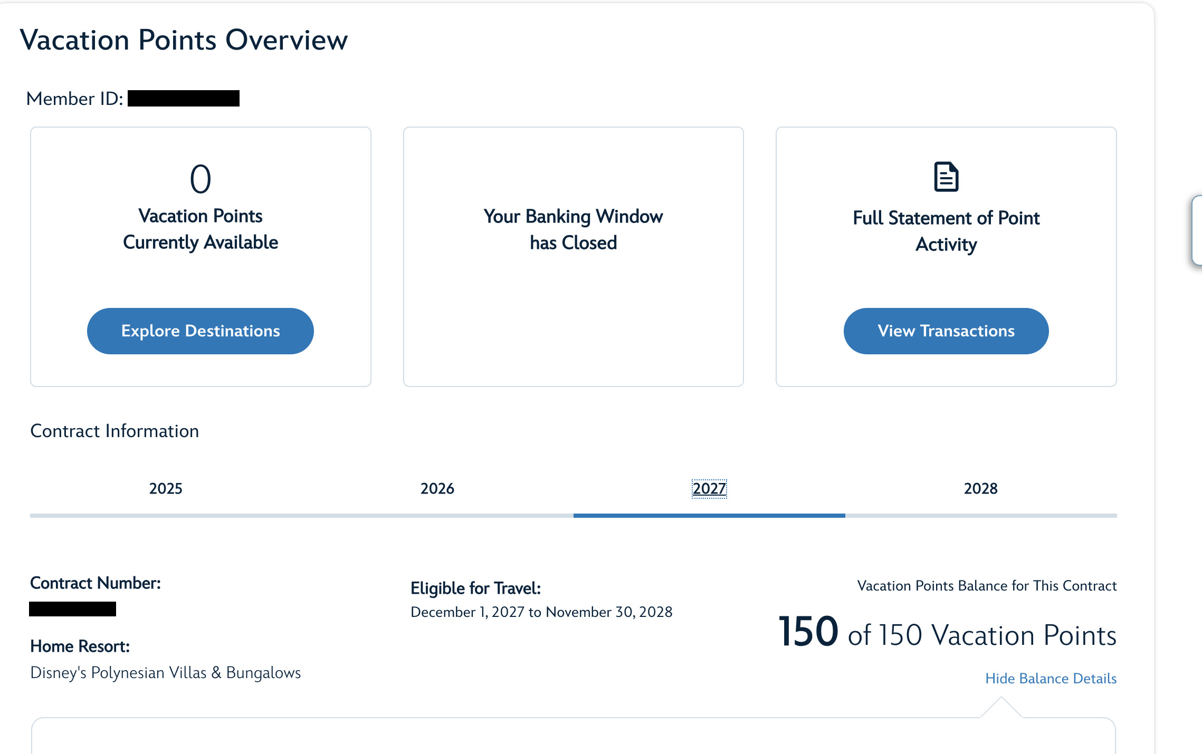
Task: Click the statement document icon
Action: pyautogui.click(x=946, y=177)
